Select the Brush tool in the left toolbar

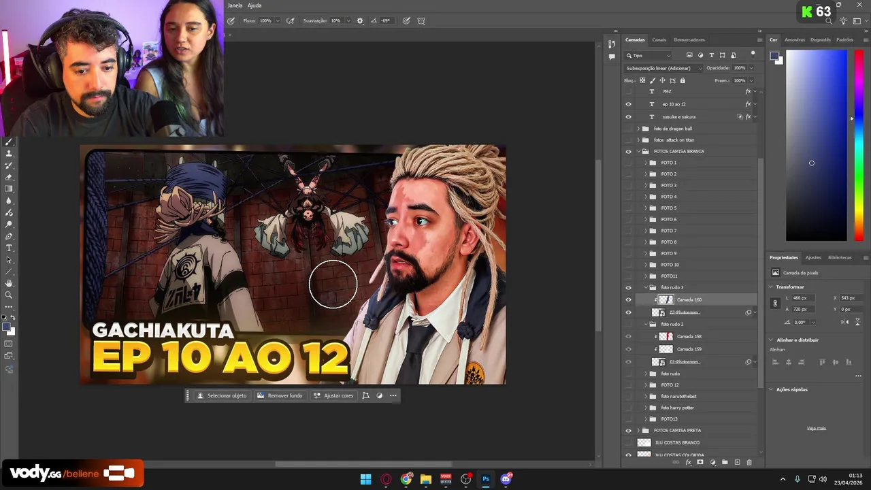(9, 142)
